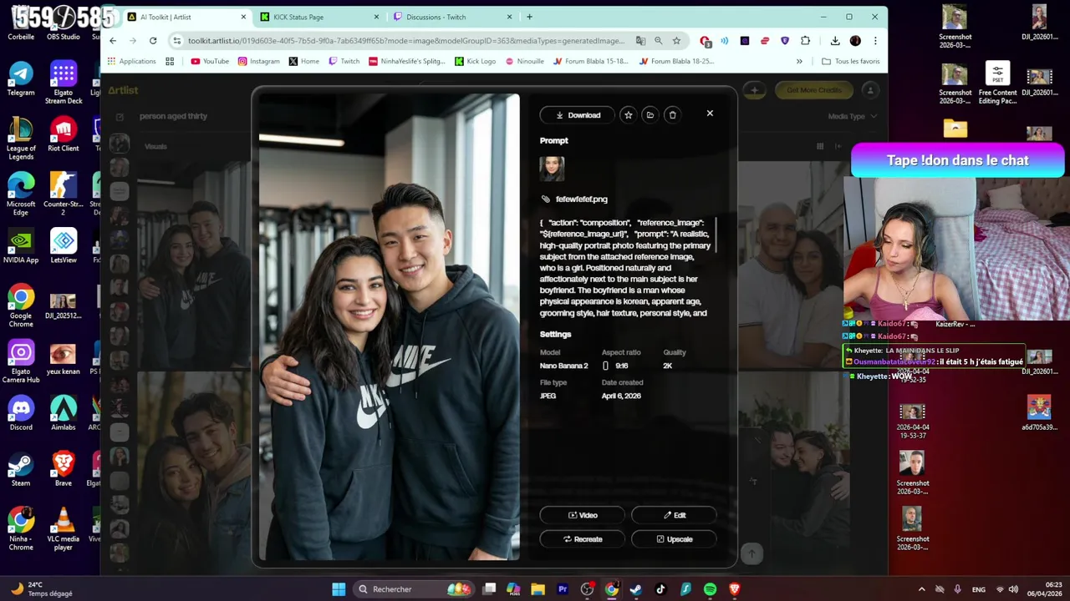Click the fefewfefef.png attachment name
The image size is (1070, 601).
[x=581, y=199]
